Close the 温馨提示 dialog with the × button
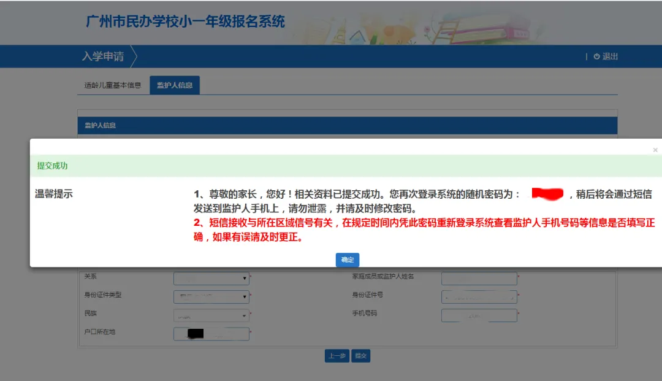The height and width of the screenshot is (381, 662). 655,148
